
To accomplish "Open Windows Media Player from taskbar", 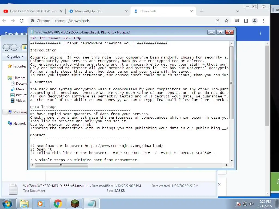I will click(x=41, y=204).
